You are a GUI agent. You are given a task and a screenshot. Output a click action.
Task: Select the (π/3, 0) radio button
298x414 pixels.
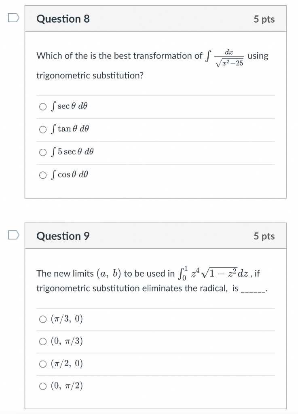(43, 319)
